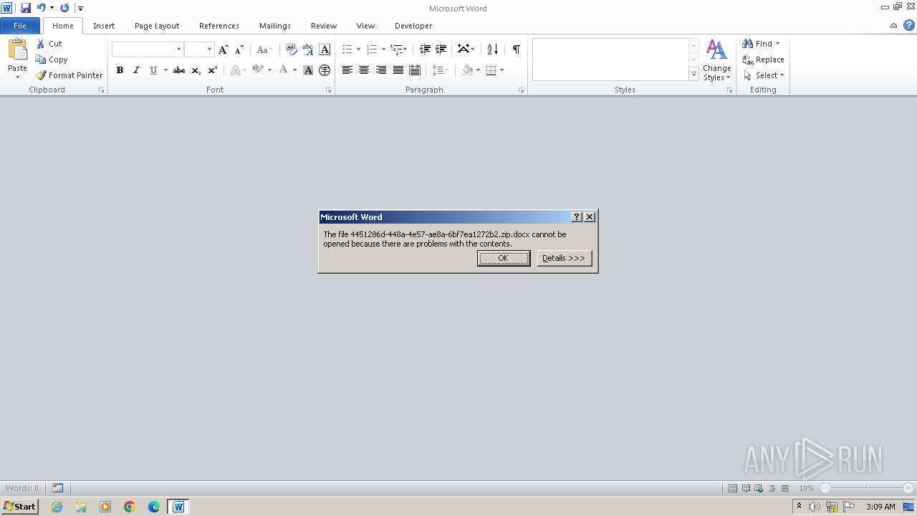Justify the text
Image resolution: width=917 pixels, height=516 pixels.
pyautogui.click(x=398, y=70)
